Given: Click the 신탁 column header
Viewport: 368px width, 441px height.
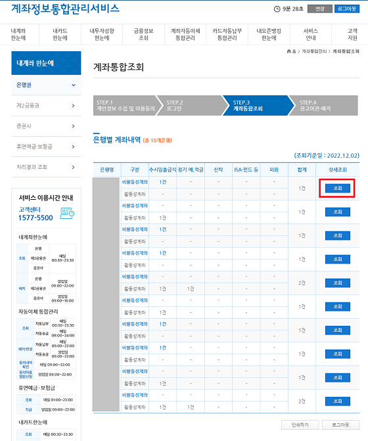Looking at the screenshot, I should pyautogui.click(x=218, y=170).
